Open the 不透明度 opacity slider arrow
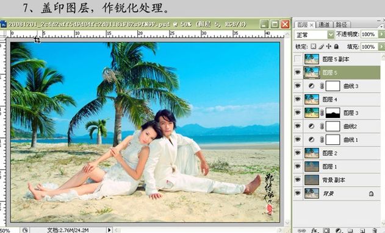 [x=381, y=34]
